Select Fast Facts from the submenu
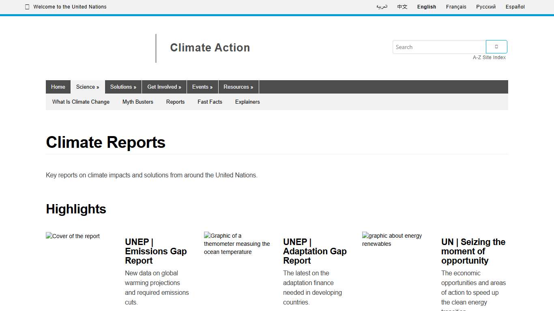This screenshot has height=311, width=554. 210,102
